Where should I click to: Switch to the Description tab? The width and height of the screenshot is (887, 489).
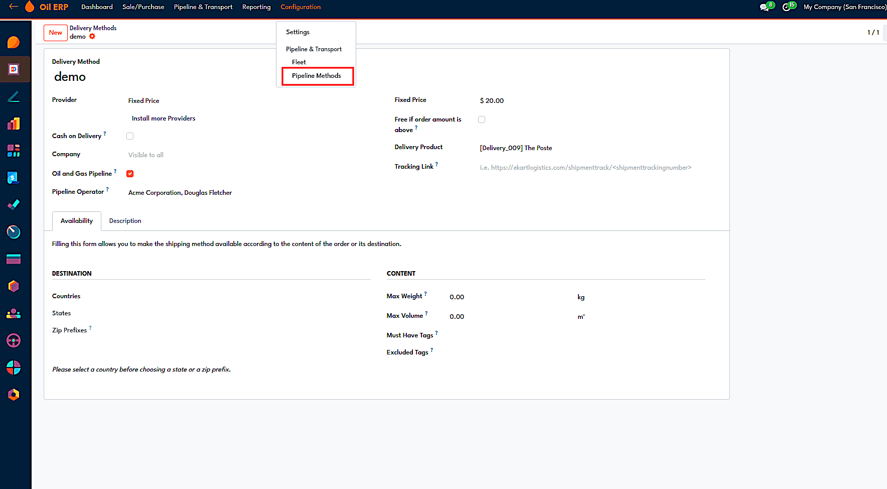[125, 221]
